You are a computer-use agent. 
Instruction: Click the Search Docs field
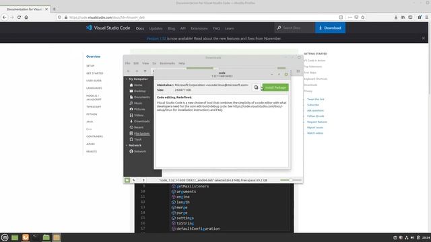point(295,28)
